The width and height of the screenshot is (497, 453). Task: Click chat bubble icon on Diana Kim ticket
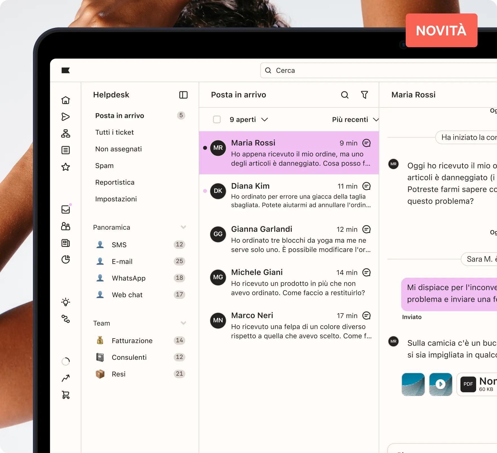[x=366, y=186]
